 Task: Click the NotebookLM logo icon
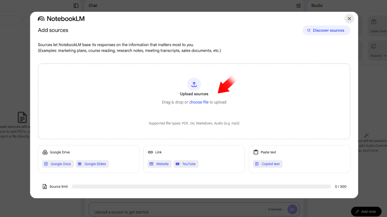[x=41, y=19]
